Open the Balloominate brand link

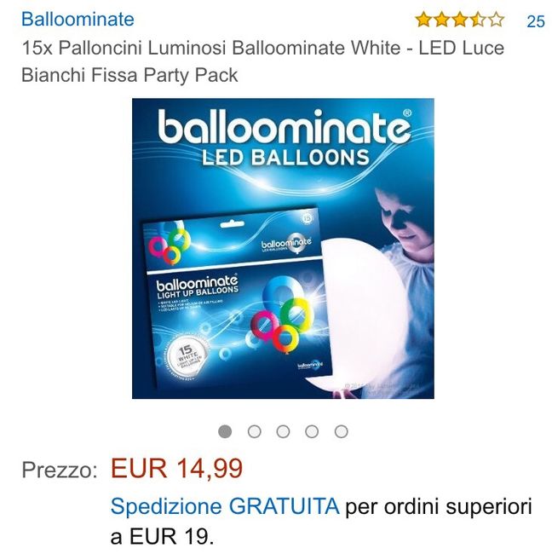78,19
